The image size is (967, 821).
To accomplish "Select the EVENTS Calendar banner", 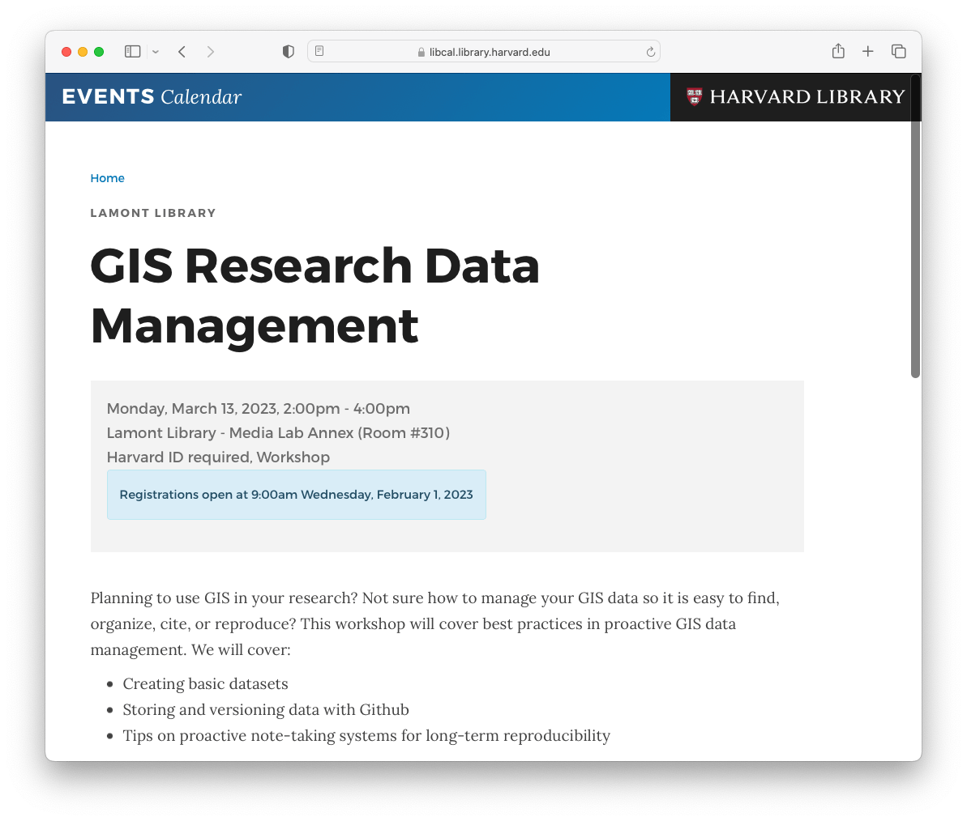I will pos(151,96).
